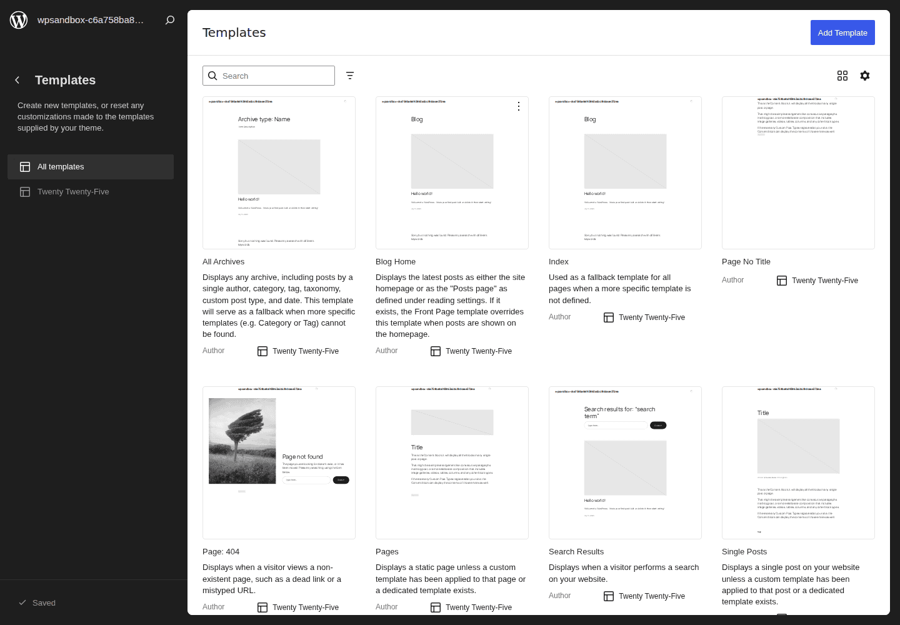This screenshot has height=625, width=900.
Task: Open the Search Results template preview
Action: coord(625,462)
